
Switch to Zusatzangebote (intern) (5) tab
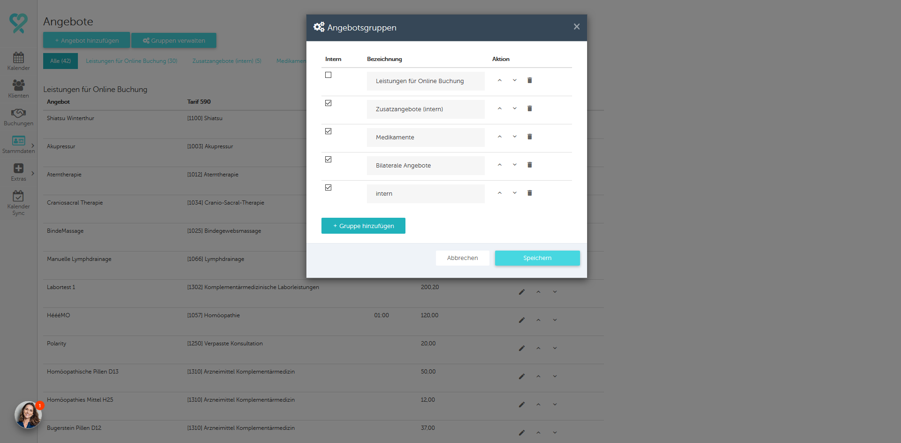click(227, 61)
